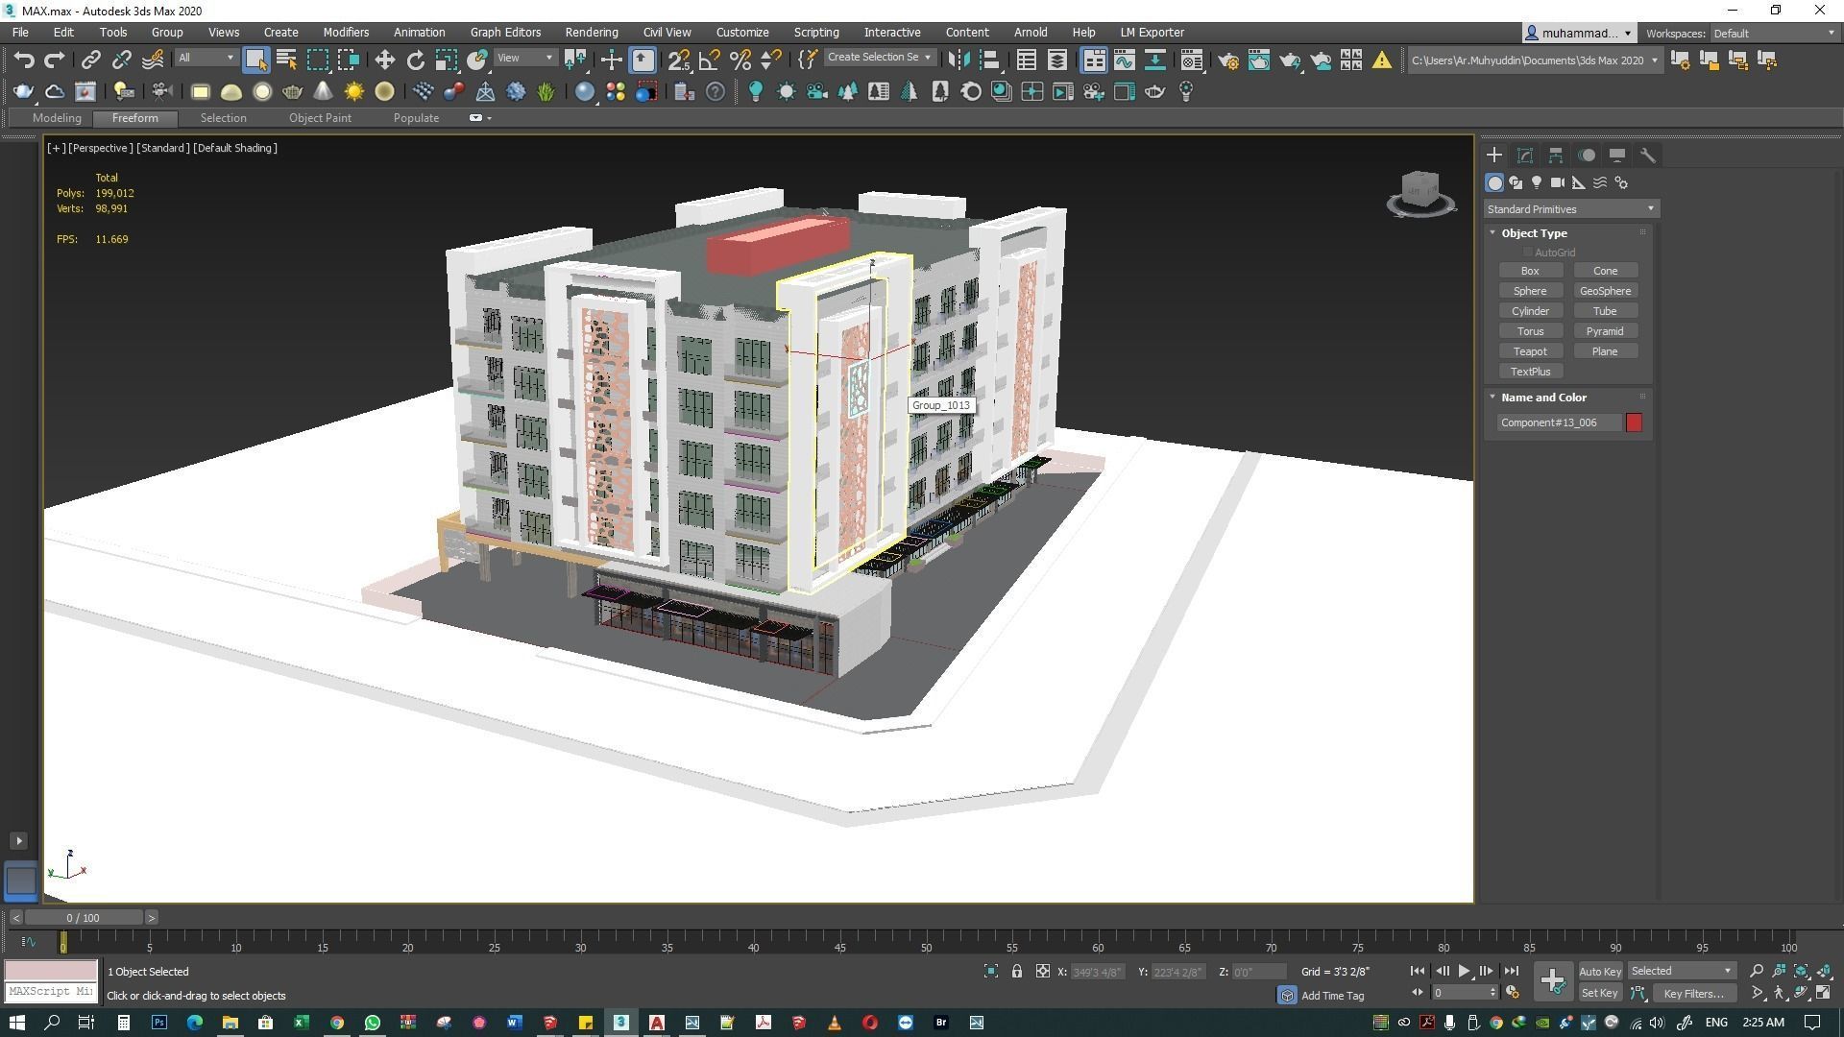The height and width of the screenshot is (1037, 1844).
Task: Open the Create Selection Set dropdown
Action: 880,58
